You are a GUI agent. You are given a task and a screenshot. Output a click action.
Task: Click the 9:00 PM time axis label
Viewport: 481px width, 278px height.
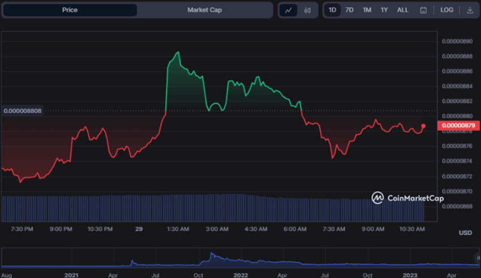(x=61, y=229)
